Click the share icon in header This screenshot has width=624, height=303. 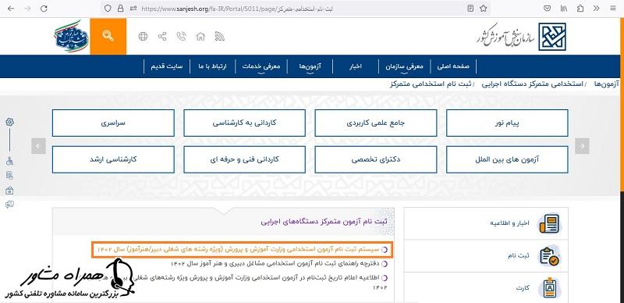[162, 37]
